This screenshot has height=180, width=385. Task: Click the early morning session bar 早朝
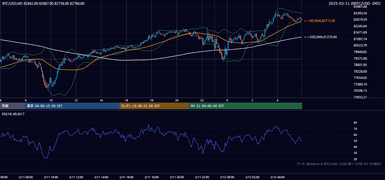click(12, 106)
